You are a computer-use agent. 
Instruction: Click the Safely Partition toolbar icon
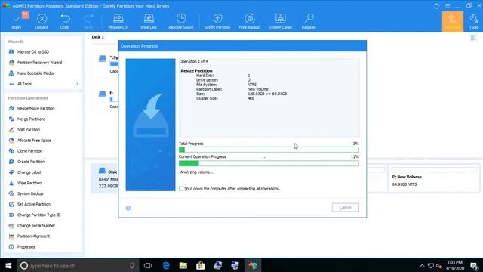[x=217, y=21]
